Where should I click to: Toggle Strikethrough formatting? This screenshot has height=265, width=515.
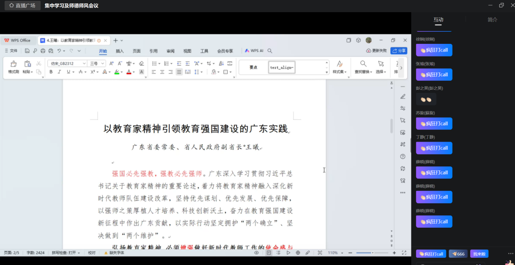pyautogui.click(x=80, y=72)
